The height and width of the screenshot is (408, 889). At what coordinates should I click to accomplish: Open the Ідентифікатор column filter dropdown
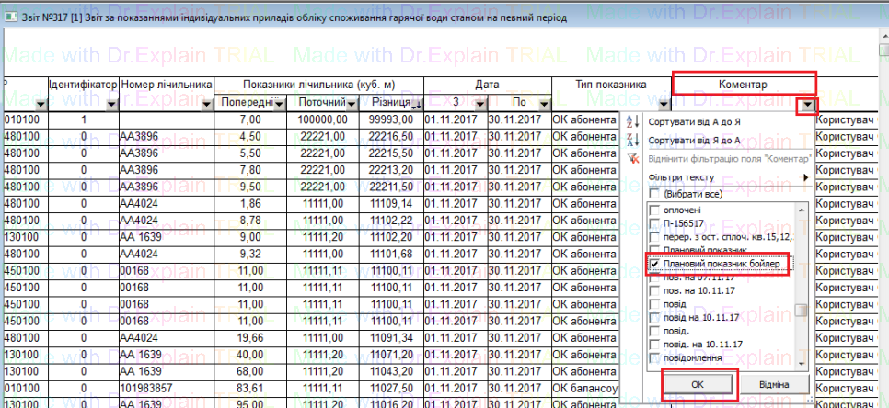tap(112, 106)
